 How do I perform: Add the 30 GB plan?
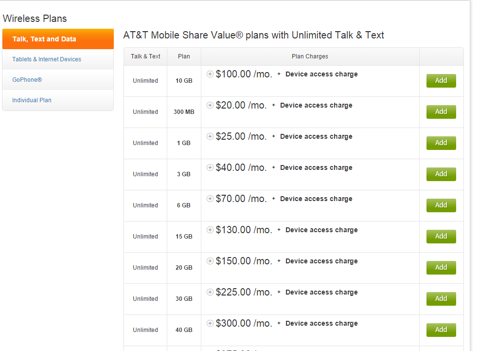click(441, 299)
